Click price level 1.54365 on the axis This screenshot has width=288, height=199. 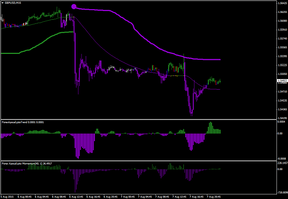(x=282, y=109)
